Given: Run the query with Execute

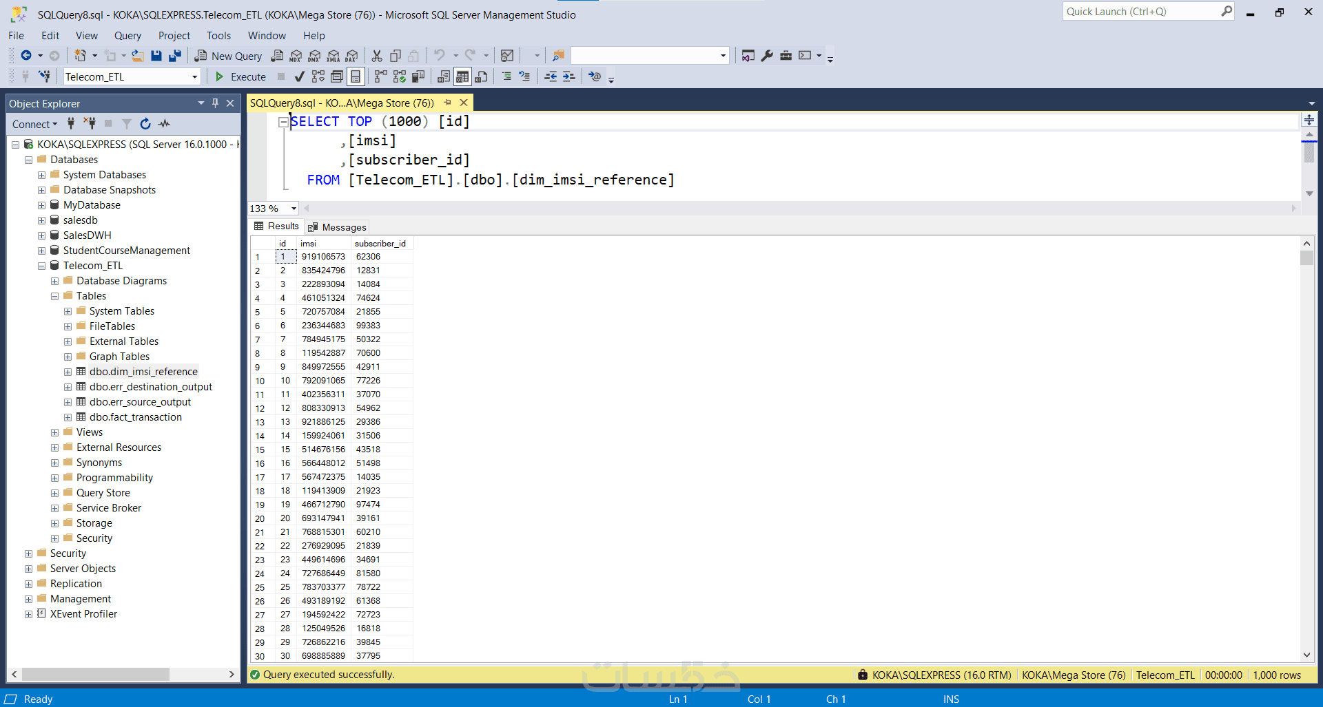Looking at the screenshot, I should (x=240, y=76).
